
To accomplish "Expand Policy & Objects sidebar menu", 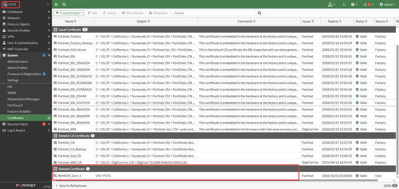I will [x=26, y=24].
